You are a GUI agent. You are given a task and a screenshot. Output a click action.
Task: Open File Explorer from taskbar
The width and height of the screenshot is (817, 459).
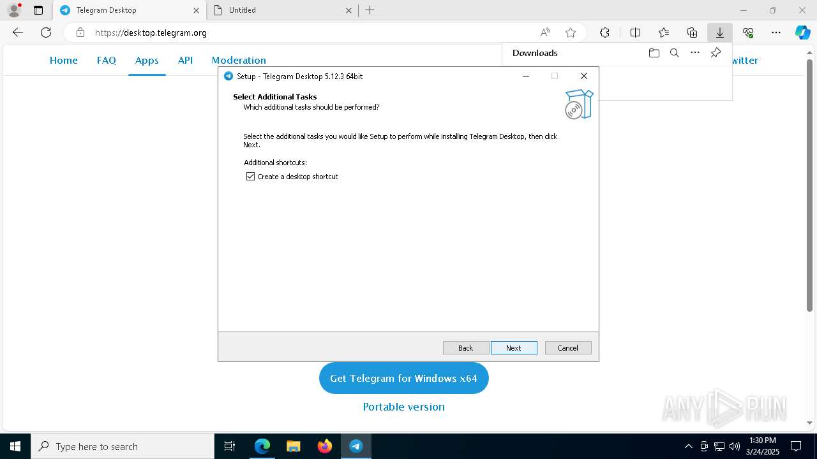[x=294, y=446]
